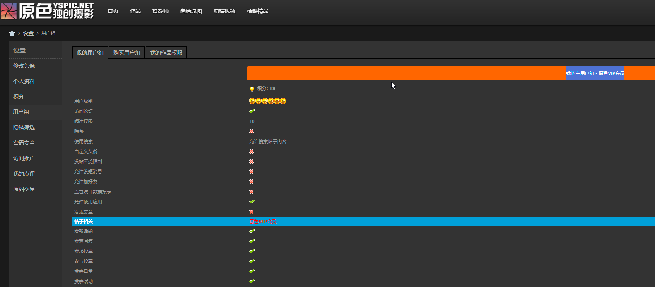Select 用户组 in the sidebar
Viewport: 655px width, 287px height.
21,112
